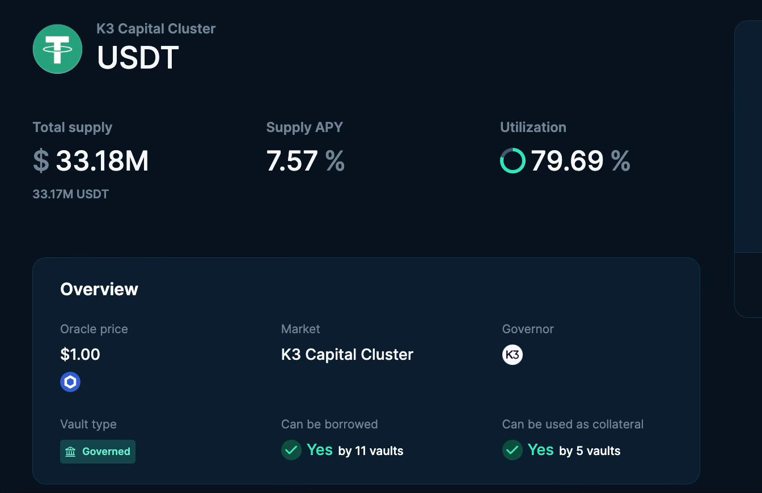Click the green checkmark beside borrowed status
The width and height of the screenshot is (762, 493).
tap(291, 450)
